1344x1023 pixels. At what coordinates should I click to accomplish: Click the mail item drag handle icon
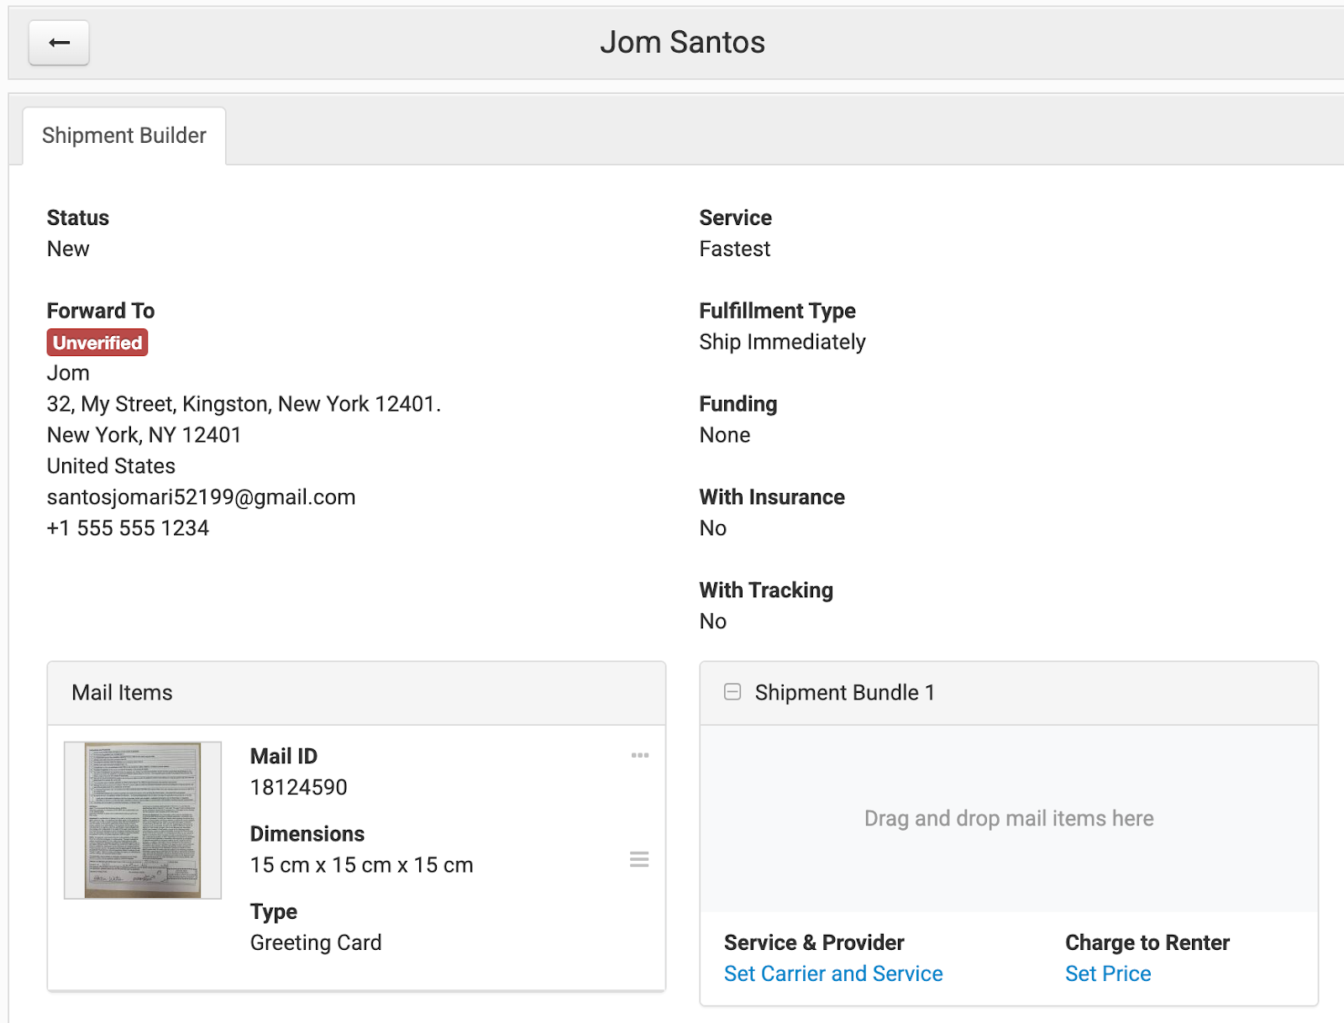(639, 859)
